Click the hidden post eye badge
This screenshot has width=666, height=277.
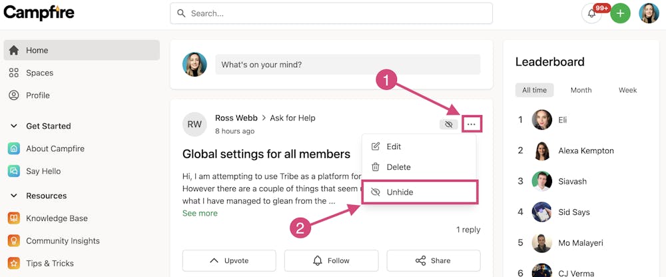[449, 124]
